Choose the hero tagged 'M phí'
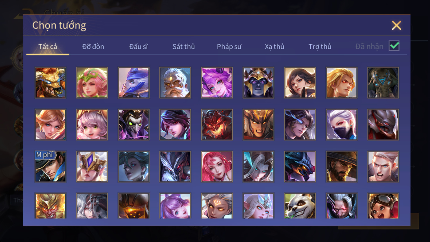The height and width of the screenshot is (242, 430). coord(51,166)
